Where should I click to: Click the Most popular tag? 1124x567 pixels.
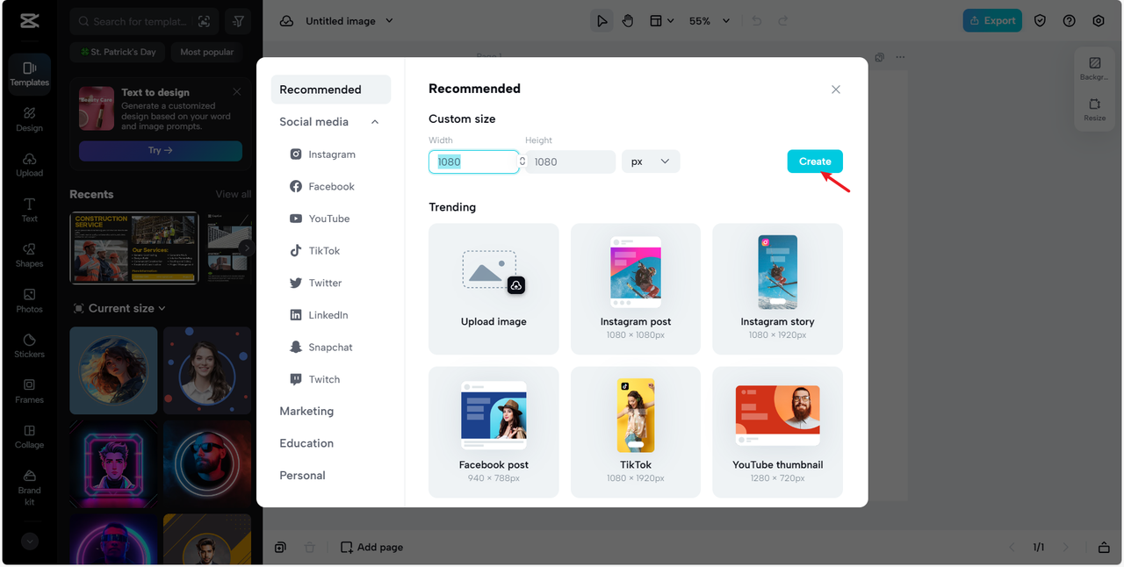click(207, 52)
